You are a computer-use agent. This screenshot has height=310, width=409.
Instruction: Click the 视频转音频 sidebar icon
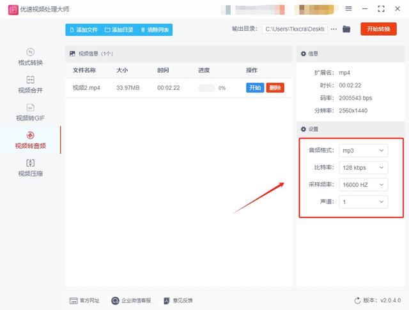pyautogui.click(x=30, y=135)
